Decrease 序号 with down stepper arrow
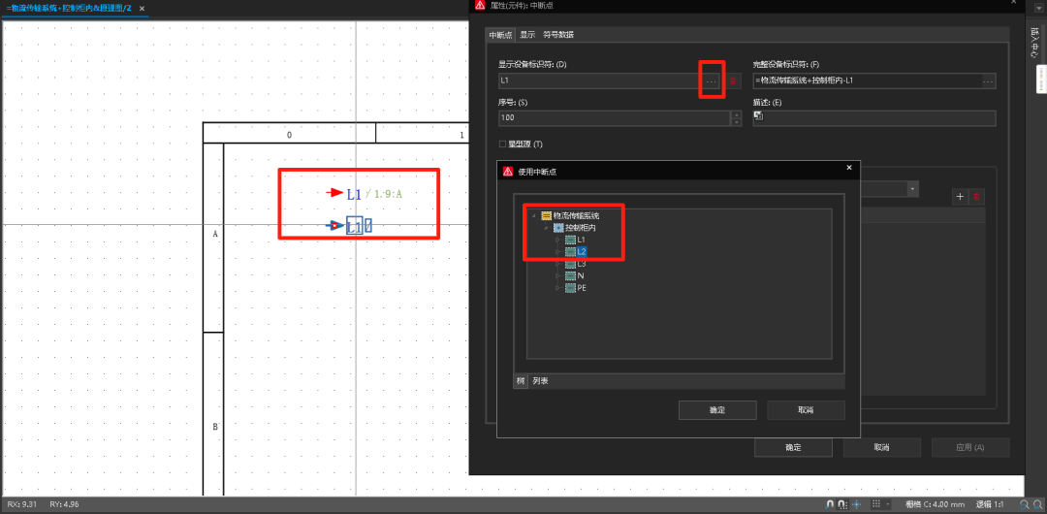 pyautogui.click(x=737, y=121)
